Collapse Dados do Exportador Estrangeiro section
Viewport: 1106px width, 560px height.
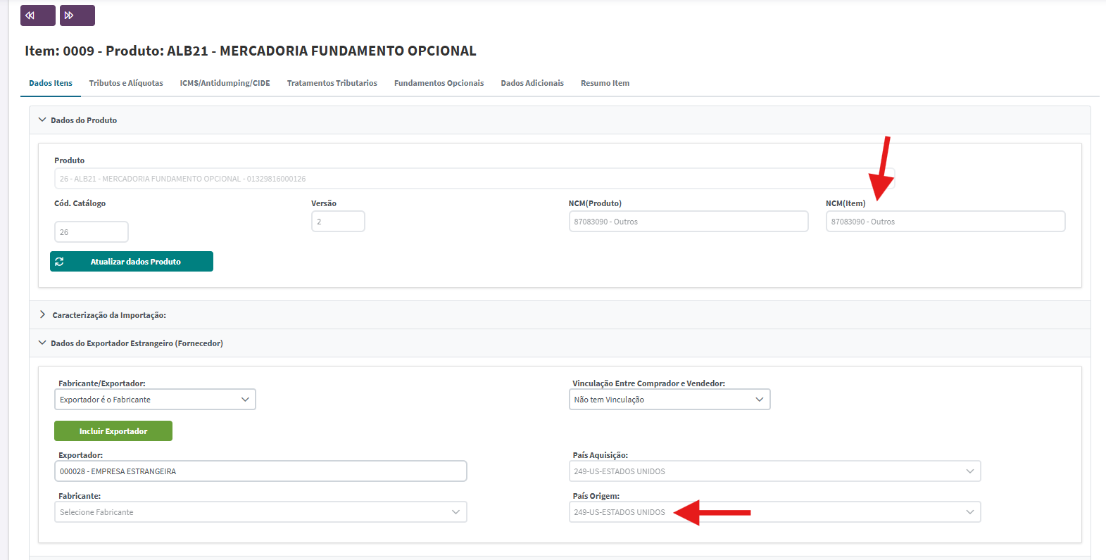[560, 343]
